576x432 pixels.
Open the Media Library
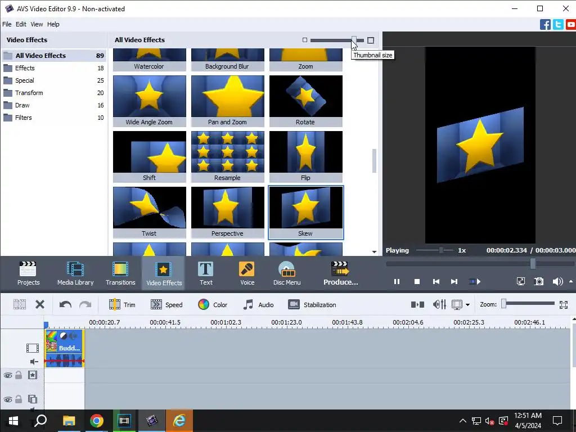click(x=75, y=273)
